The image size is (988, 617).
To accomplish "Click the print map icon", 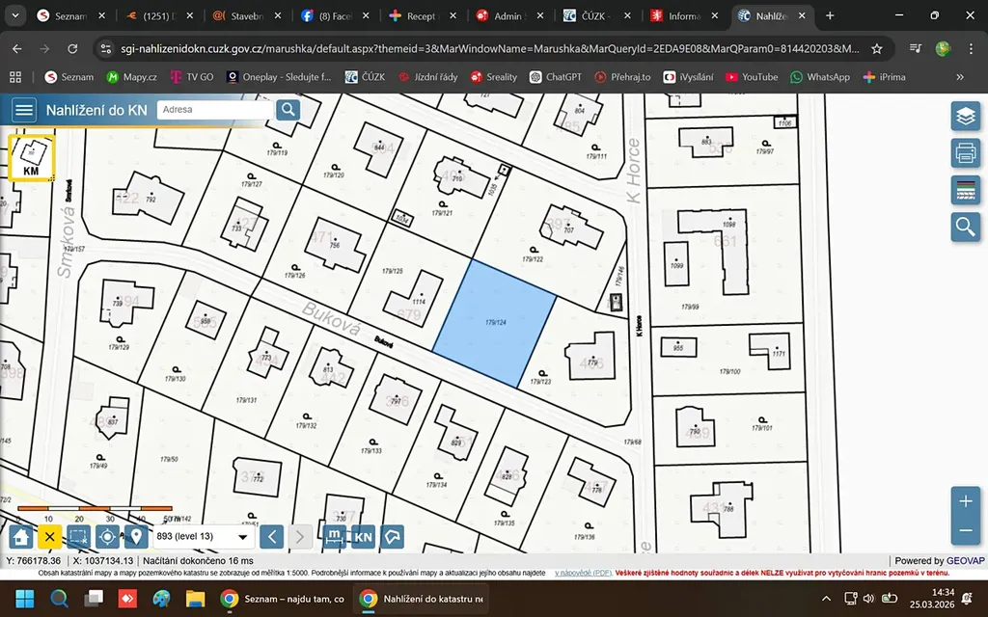I will pos(965,152).
